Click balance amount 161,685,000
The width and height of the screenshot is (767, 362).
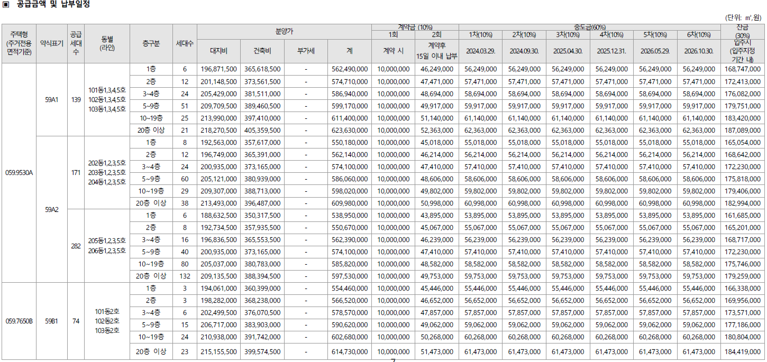coord(743,215)
